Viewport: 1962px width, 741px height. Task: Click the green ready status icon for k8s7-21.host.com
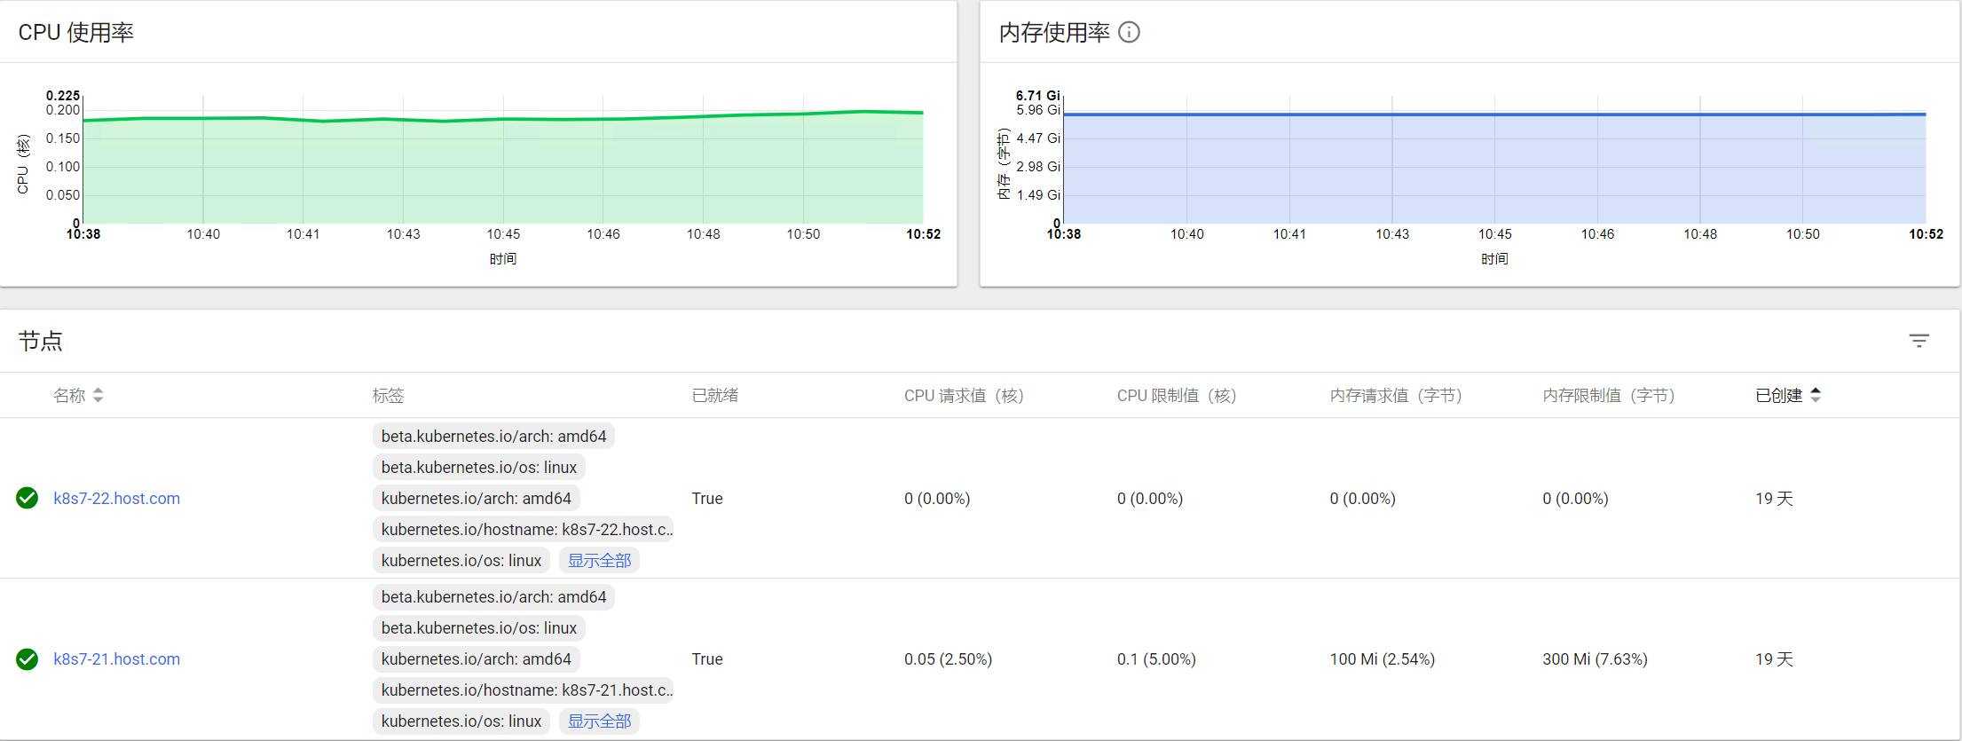28,658
